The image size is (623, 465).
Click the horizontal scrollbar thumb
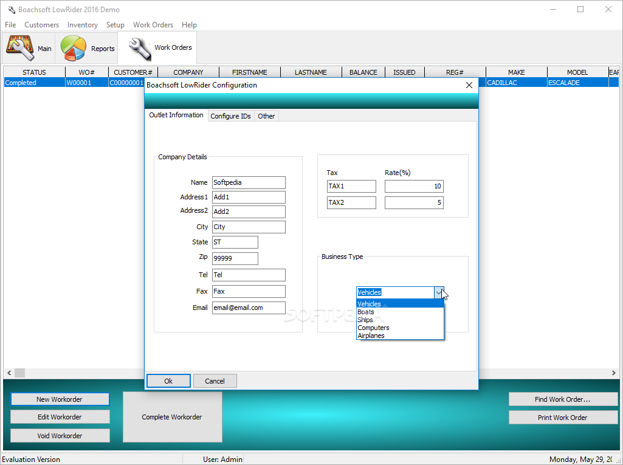point(20,373)
